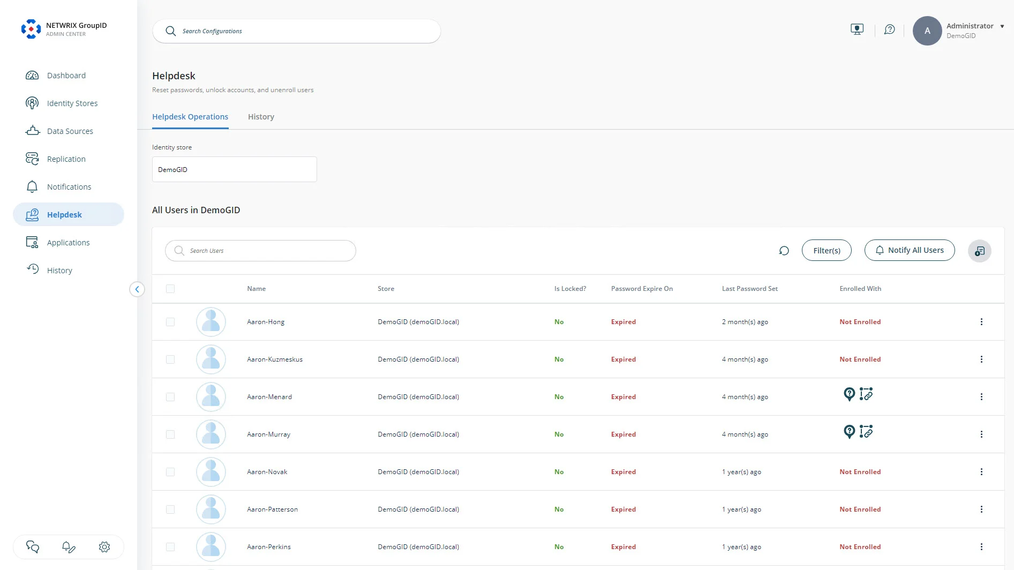Click the sidebar History clock icon

coord(33,269)
